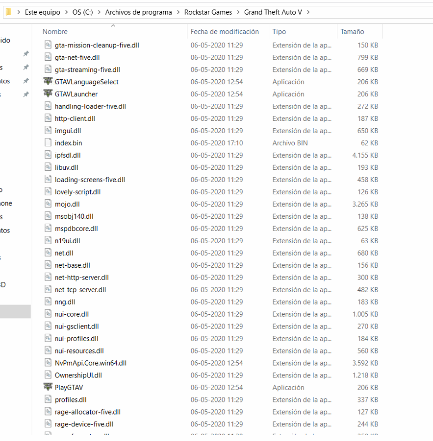Viewport: 433px width, 441px height.
Task: Sort files by Tipo column
Action: (x=279, y=31)
